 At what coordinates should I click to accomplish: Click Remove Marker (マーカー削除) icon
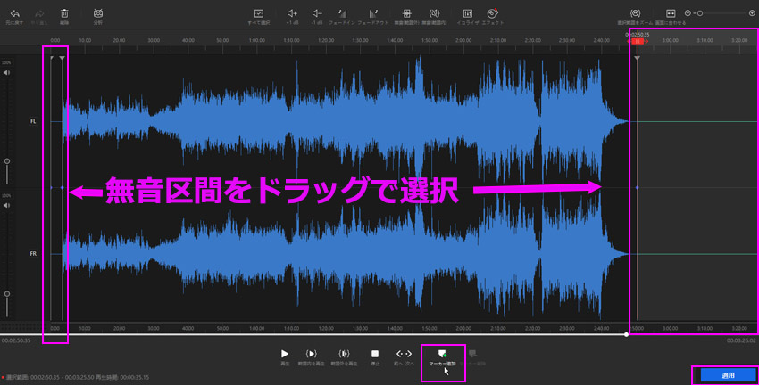472,355
